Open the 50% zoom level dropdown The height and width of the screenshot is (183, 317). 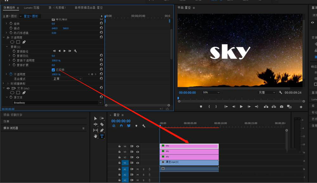pyautogui.click(x=211, y=93)
